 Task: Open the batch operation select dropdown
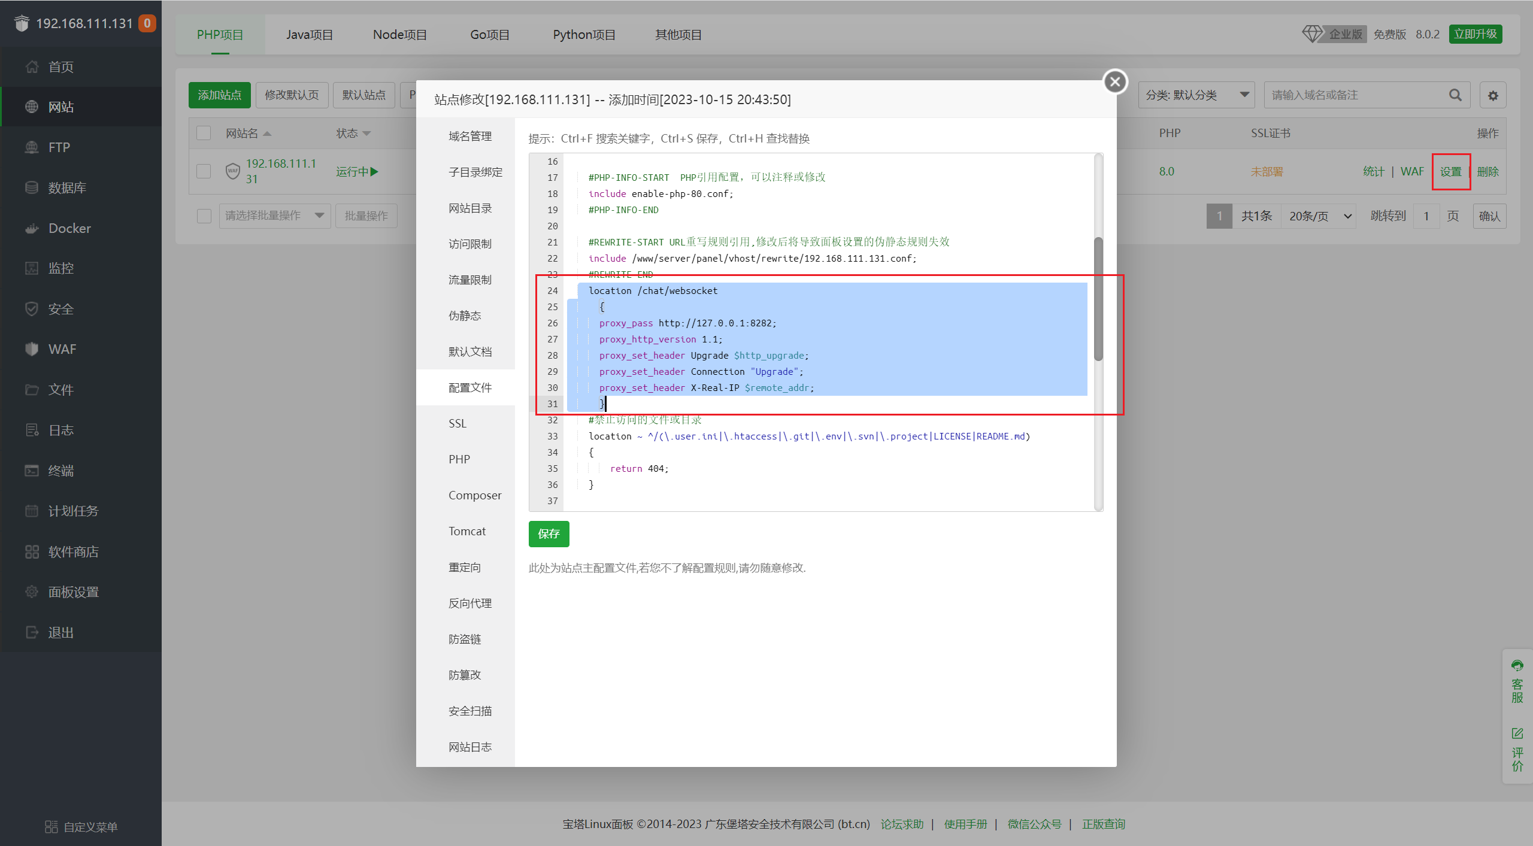pos(274,216)
